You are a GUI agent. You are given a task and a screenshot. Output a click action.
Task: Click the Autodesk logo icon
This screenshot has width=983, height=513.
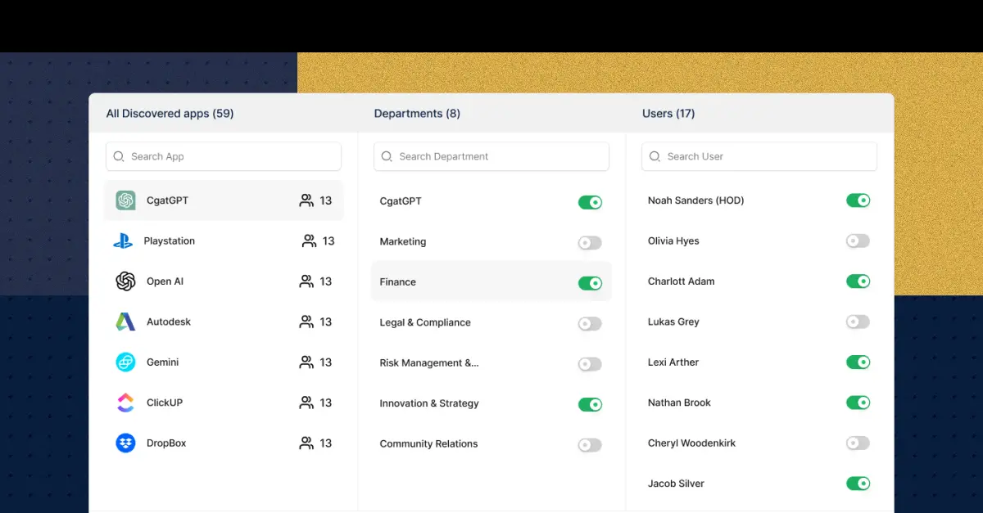pos(125,322)
